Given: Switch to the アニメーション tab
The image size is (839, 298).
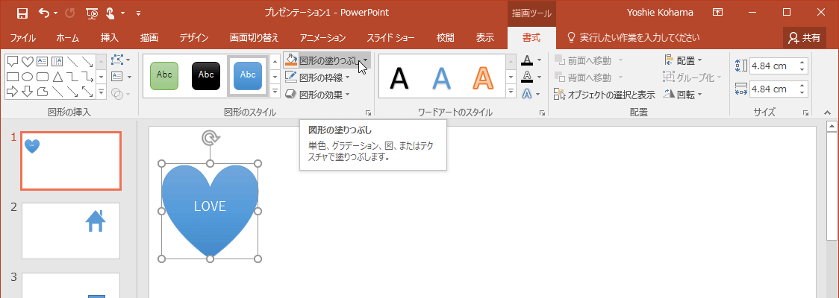Looking at the screenshot, I should [322, 38].
